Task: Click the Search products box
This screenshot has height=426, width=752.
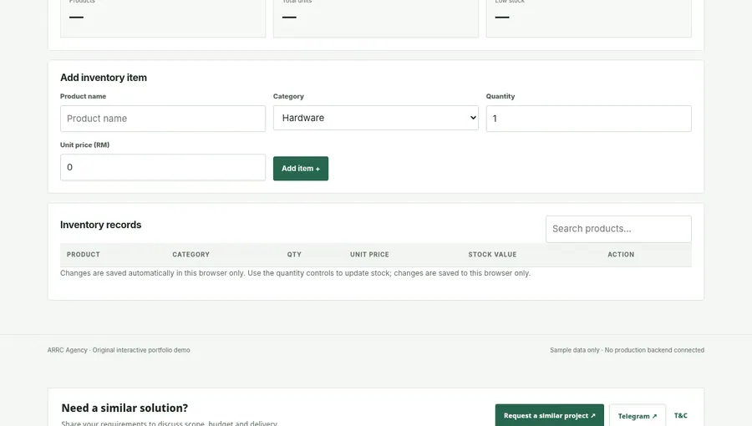Action: (x=618, y=229)
